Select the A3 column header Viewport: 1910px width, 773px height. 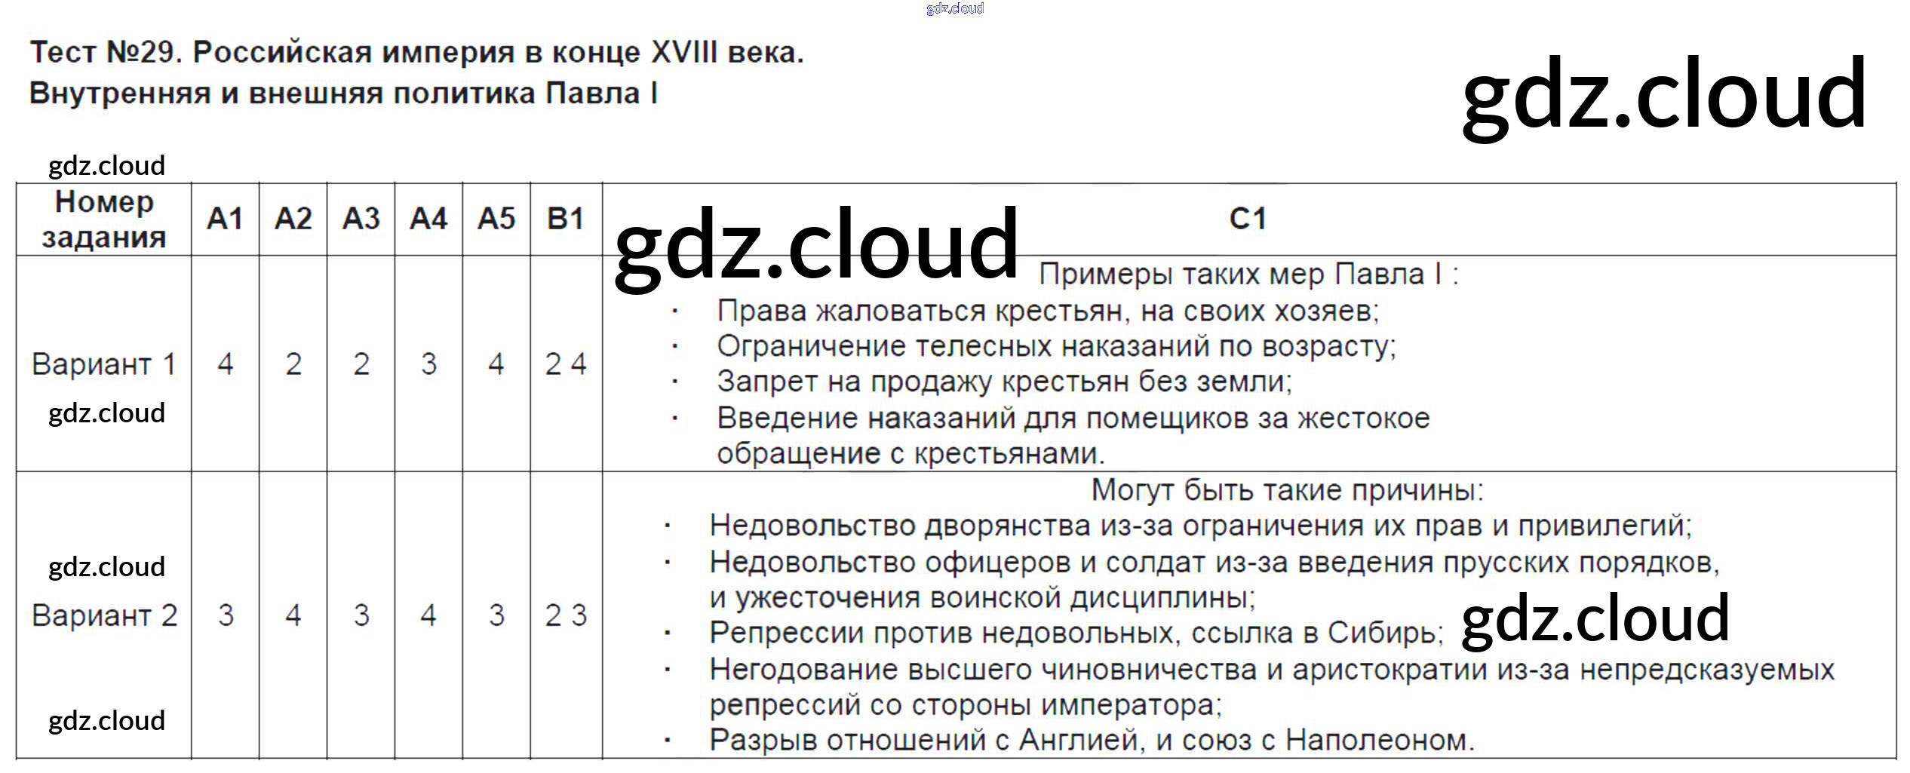[x=361, y=219]
